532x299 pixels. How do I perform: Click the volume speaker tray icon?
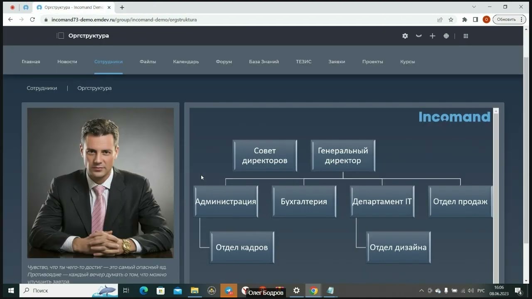click(470, 291)
